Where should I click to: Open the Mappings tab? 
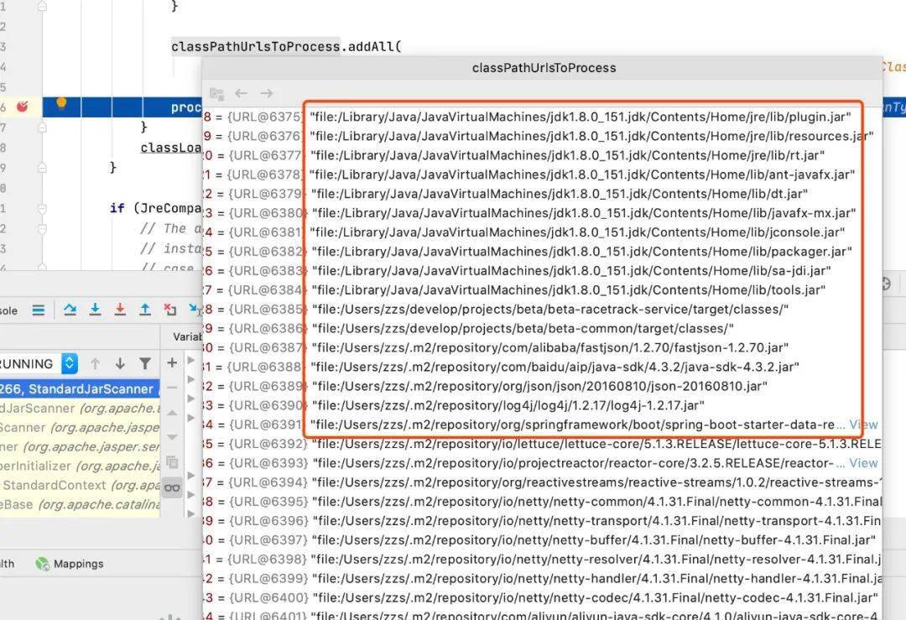pyautogui.click(x=70, y=564)
